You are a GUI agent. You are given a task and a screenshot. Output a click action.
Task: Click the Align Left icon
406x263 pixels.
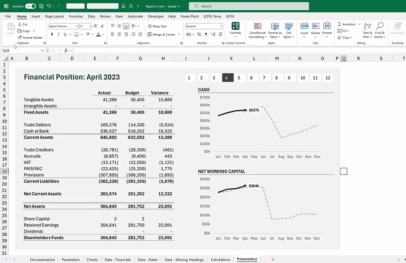pyautogui.click(x=113, y=34)
